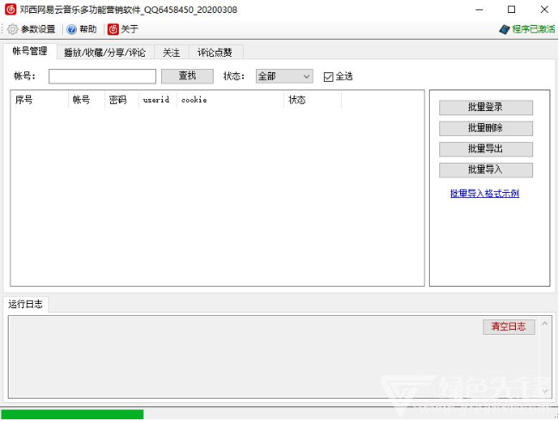The width and height of the screenshot is (559, 421).
Task: Click the green progress bar
Action: click(x=72, y=414)
